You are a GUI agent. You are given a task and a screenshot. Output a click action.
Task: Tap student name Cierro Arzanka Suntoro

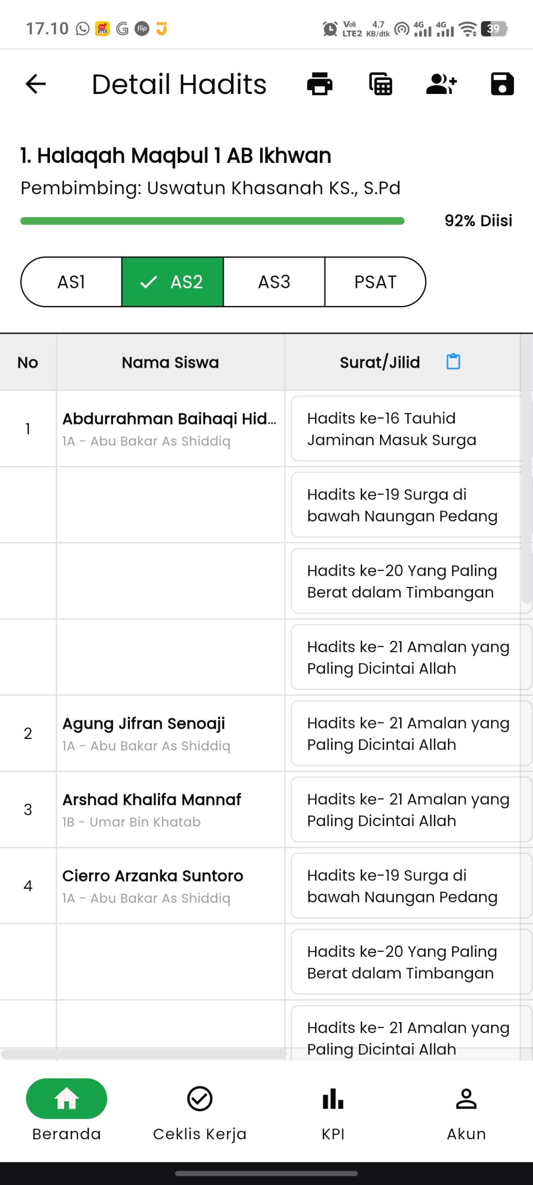coord(153,876)
